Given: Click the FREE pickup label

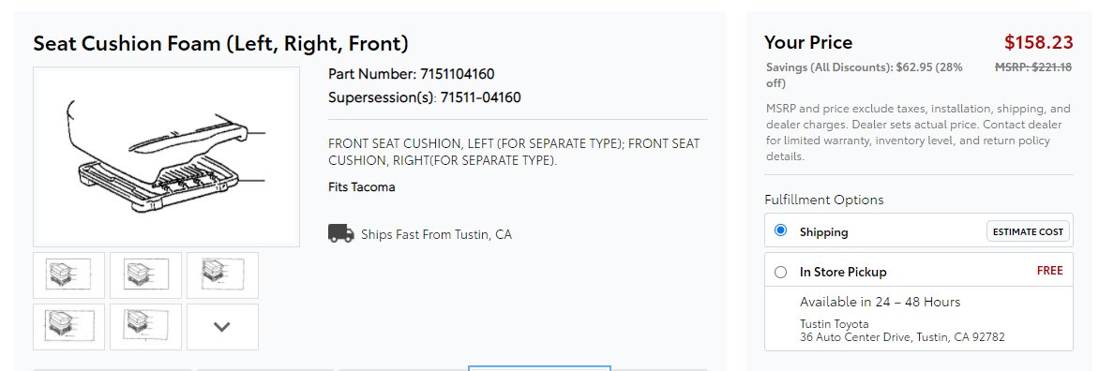Looking at the screenshot, I should coord(1050,271).
